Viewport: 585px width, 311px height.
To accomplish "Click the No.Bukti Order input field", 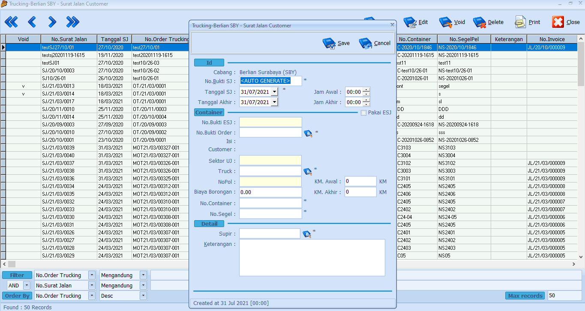I will click(270, 133).
